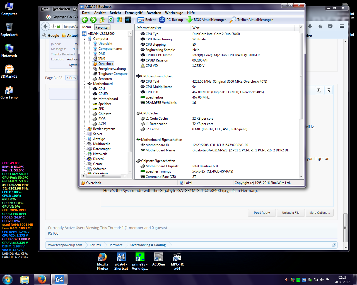
Task: Open the Overclocking & Cooling breadcrumb link
Action: click(x=148, y=245)
